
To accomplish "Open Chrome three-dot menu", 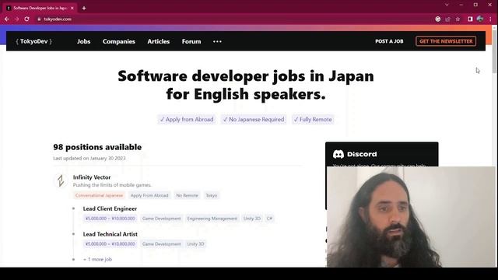I will [490, 19].
